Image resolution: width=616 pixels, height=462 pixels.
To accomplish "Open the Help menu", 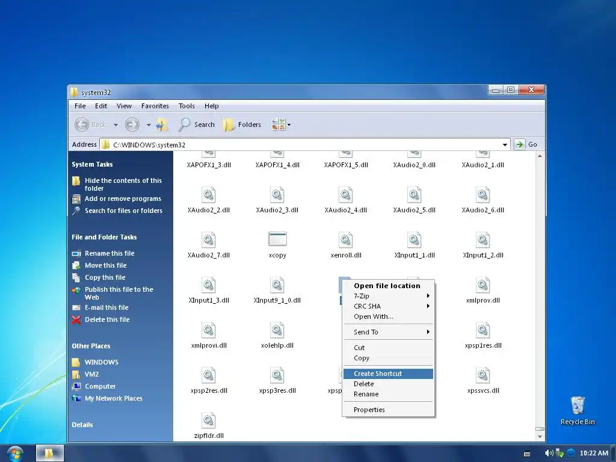I will 211,106.
